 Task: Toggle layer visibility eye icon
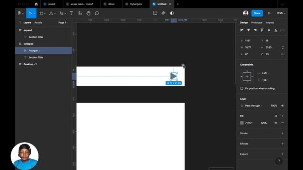[283, 106]
